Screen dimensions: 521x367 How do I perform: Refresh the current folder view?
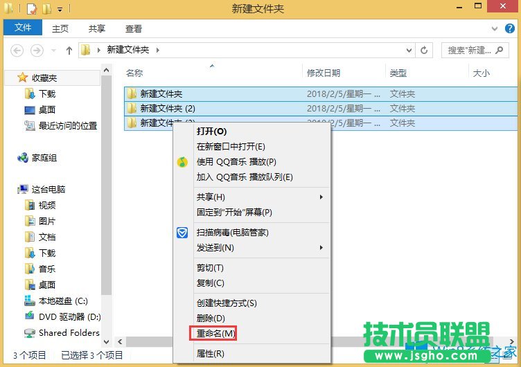[x=424, y=50]
